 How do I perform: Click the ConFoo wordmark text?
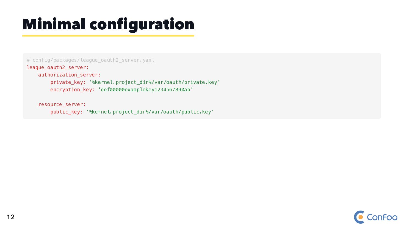click(x=382, y=217)
